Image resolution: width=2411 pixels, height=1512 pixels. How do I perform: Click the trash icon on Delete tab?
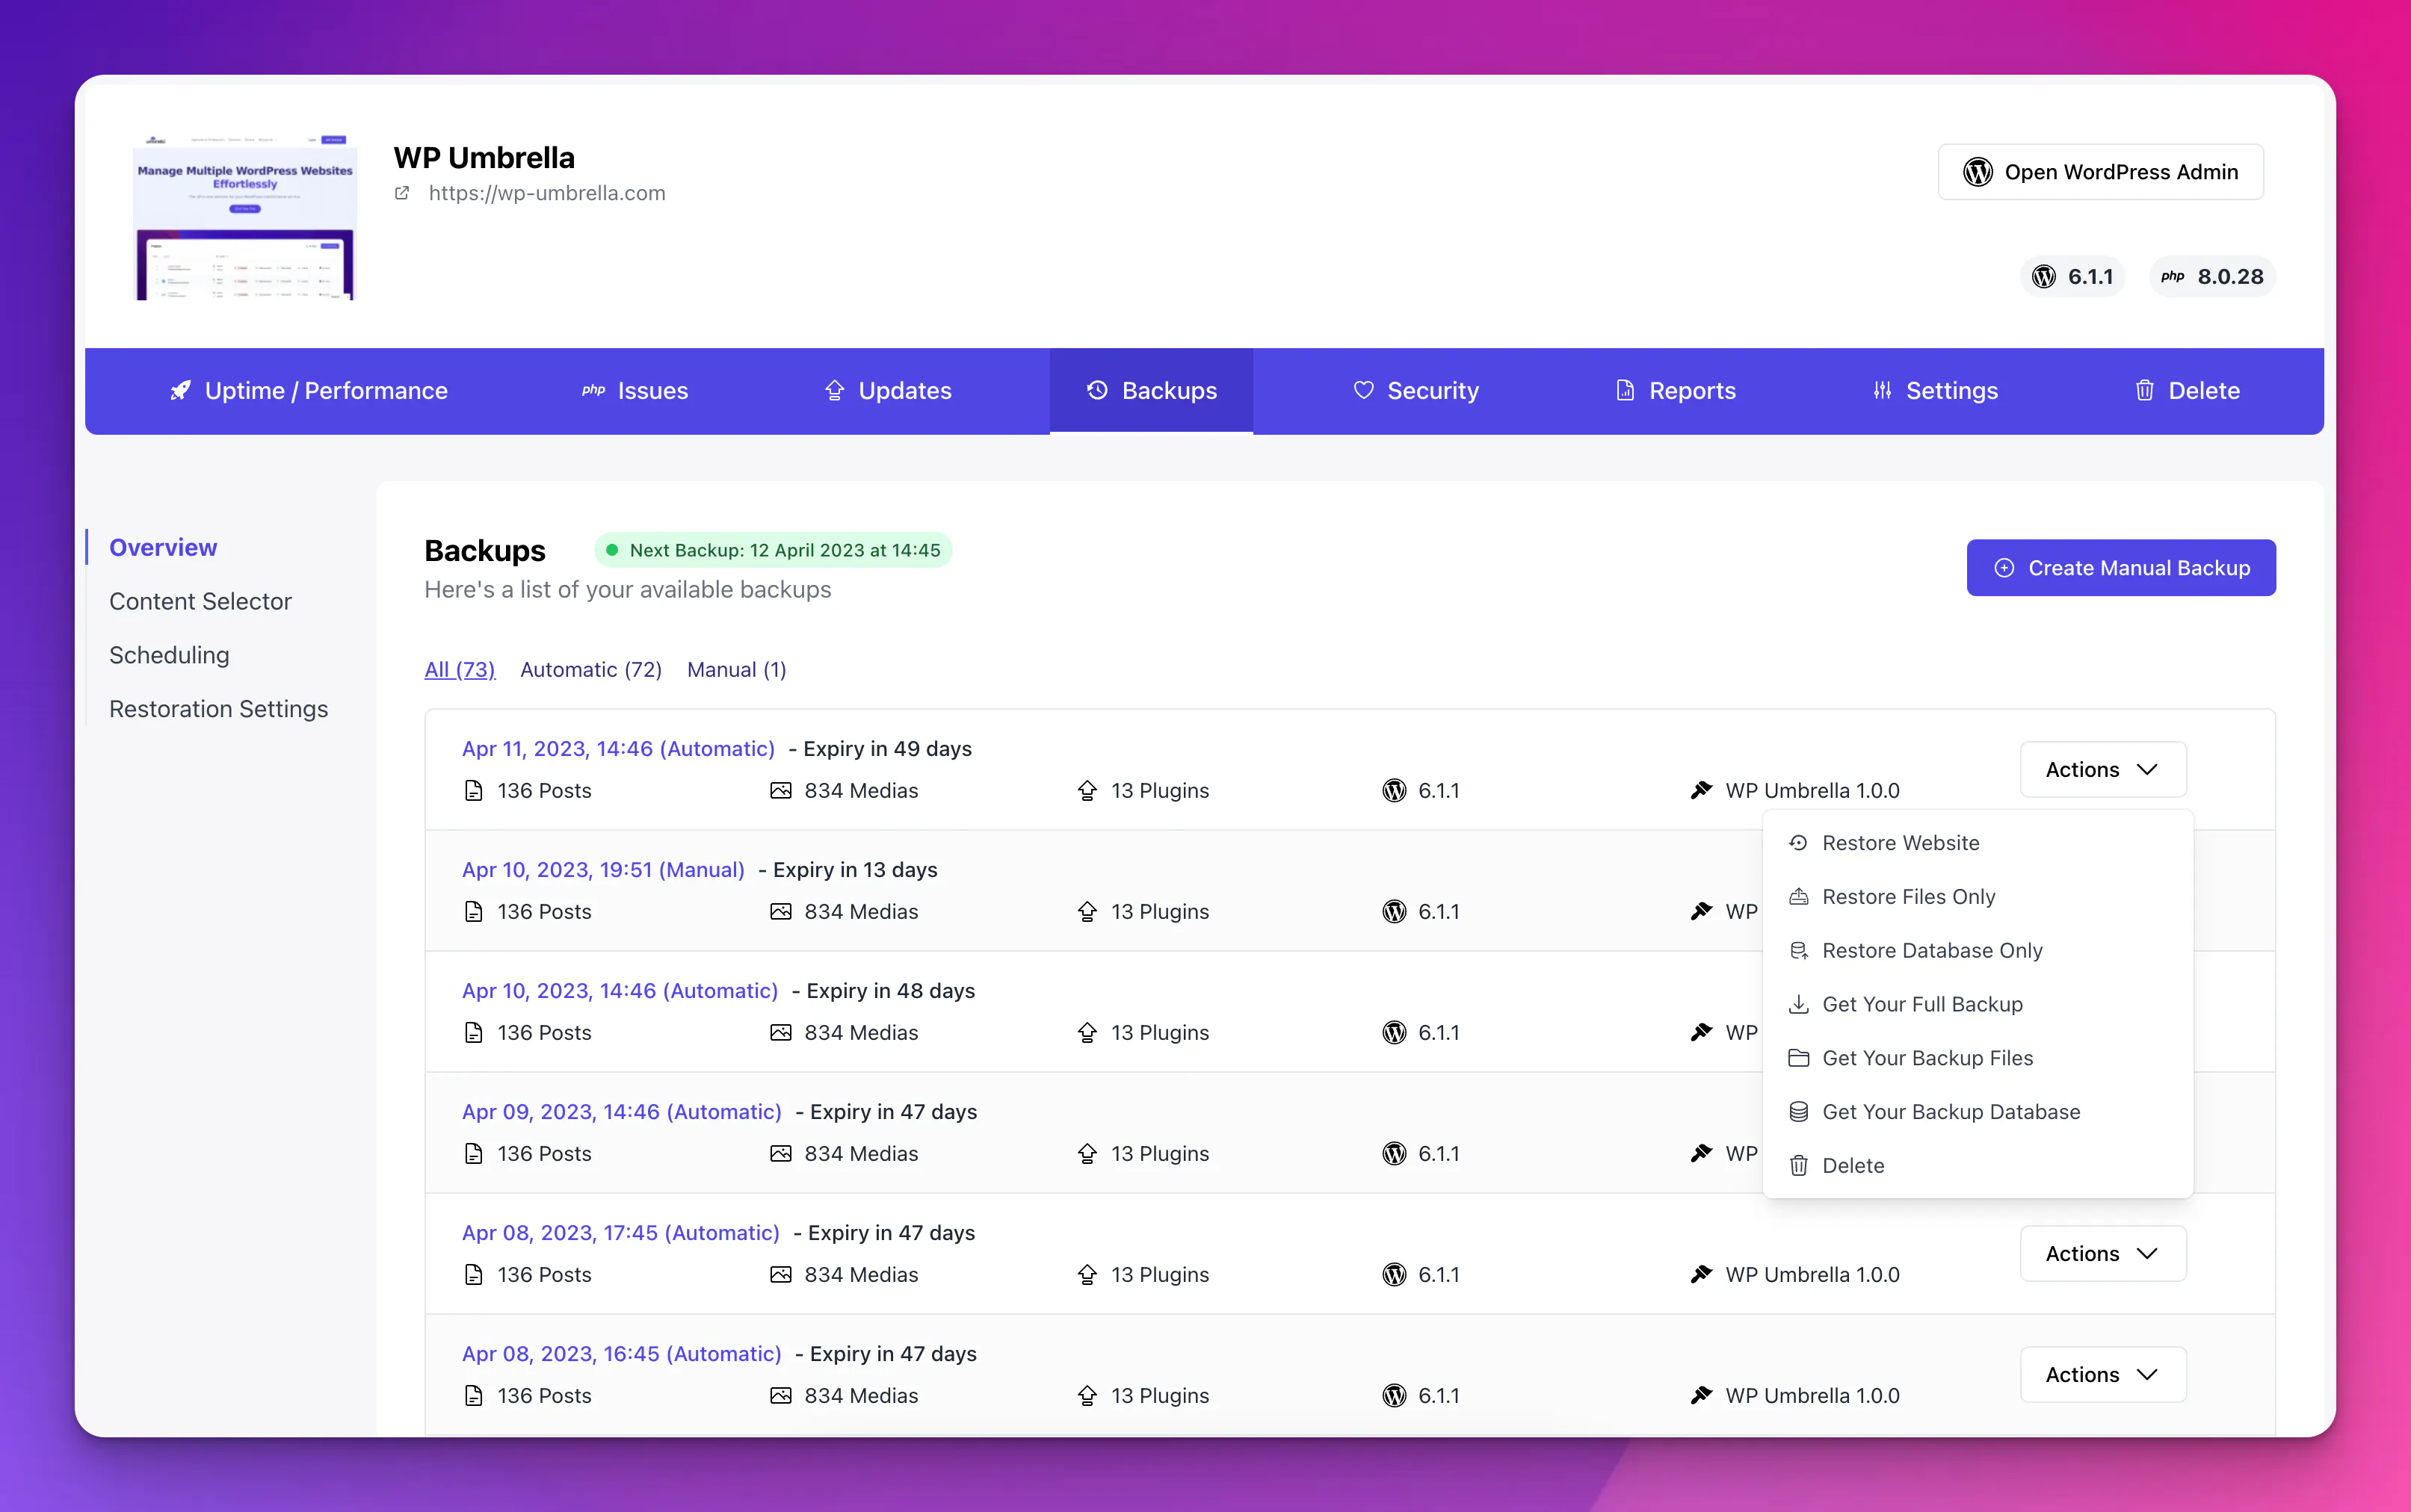[x=2145, y=391]
